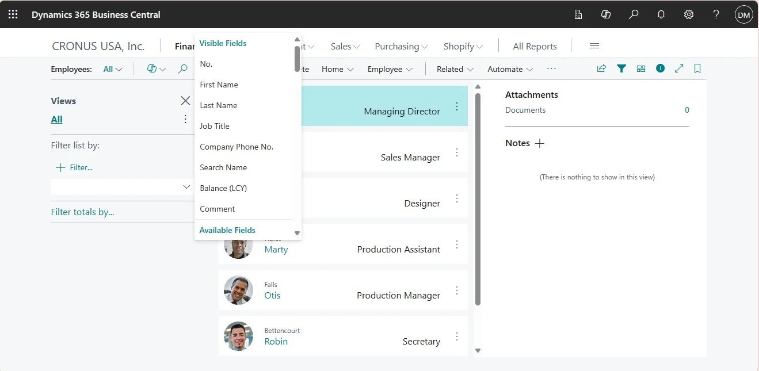
Task: Show more actions with the ellipsis
Action: (x=551, y=68)
